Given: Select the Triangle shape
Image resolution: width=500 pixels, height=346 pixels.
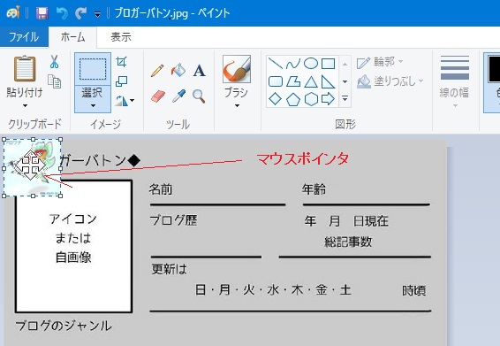Looking at the screenshot, I should 311,81.
